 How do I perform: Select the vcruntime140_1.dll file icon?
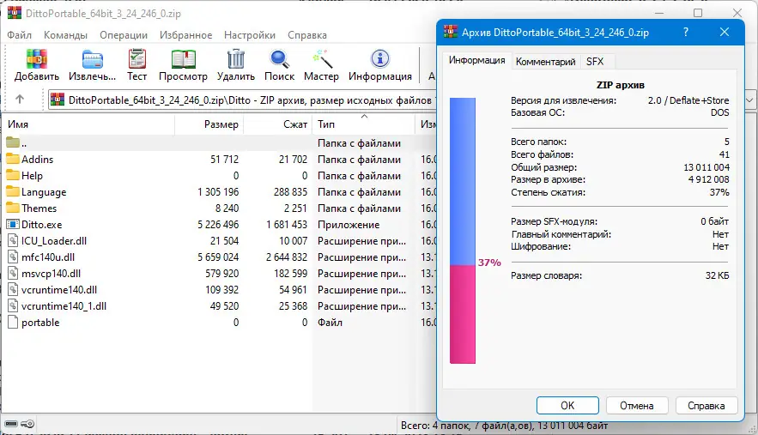13,306
